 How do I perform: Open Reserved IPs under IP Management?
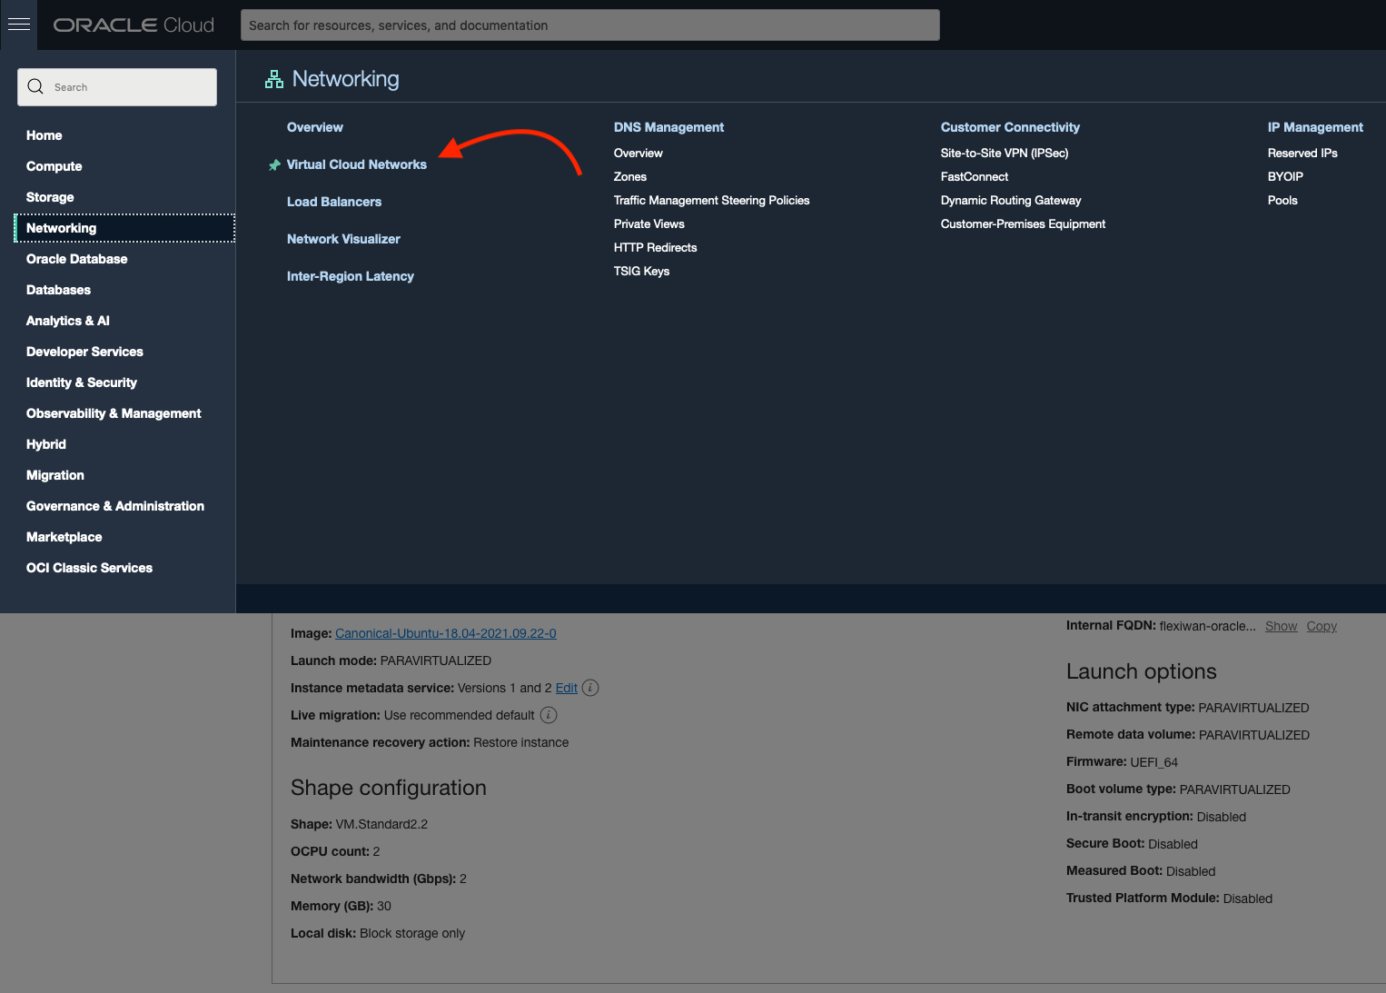point(1302,154)
